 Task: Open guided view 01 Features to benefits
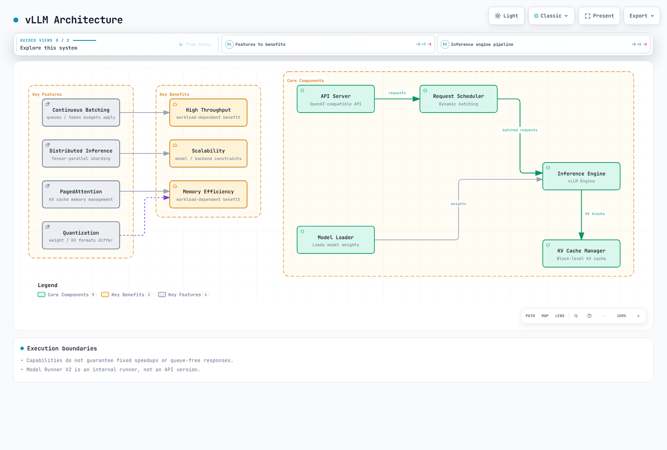[328, 44]
